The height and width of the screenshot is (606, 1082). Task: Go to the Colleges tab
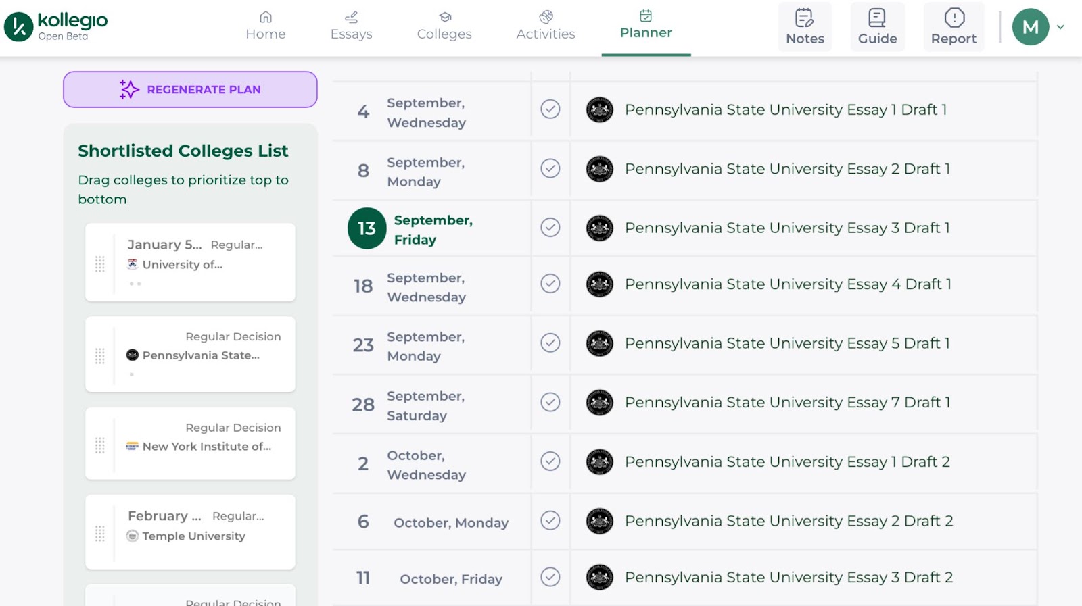444,26
